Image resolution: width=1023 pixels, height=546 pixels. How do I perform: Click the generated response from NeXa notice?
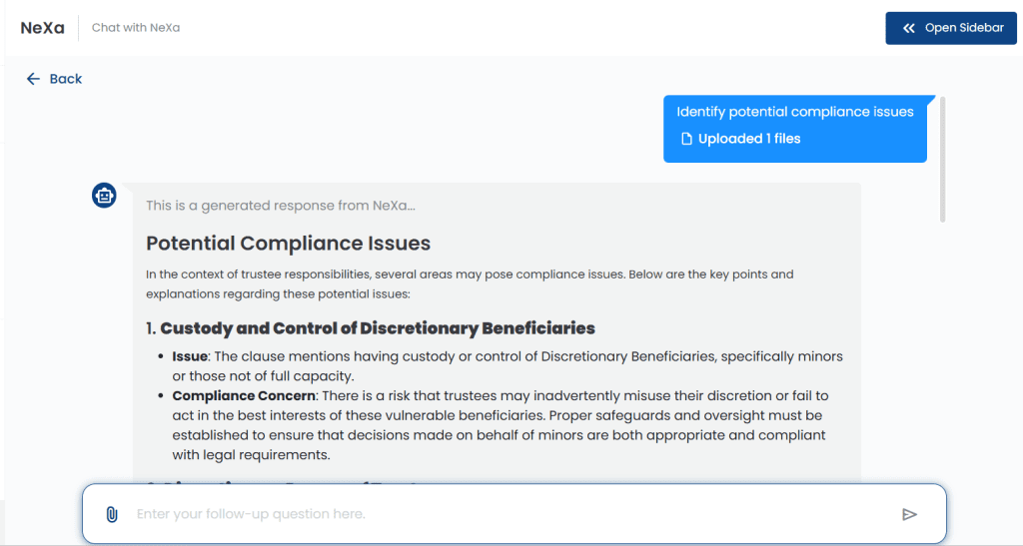[281, 206]
